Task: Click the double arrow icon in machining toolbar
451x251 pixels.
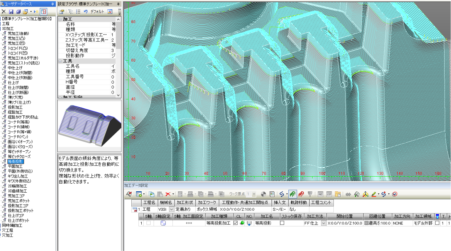Action: click(x=348, y=194)
